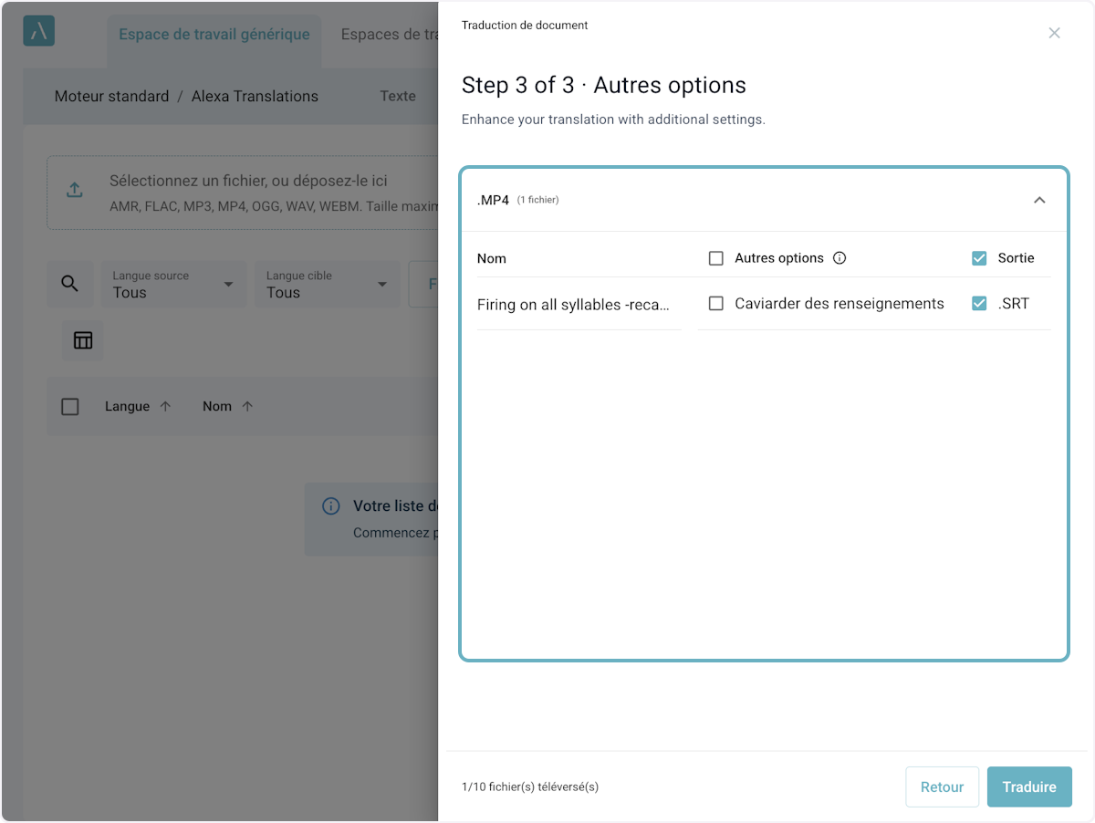Click the info icon in empty list notice
This screenshot has height=823, width=1095.
[331, 506]
